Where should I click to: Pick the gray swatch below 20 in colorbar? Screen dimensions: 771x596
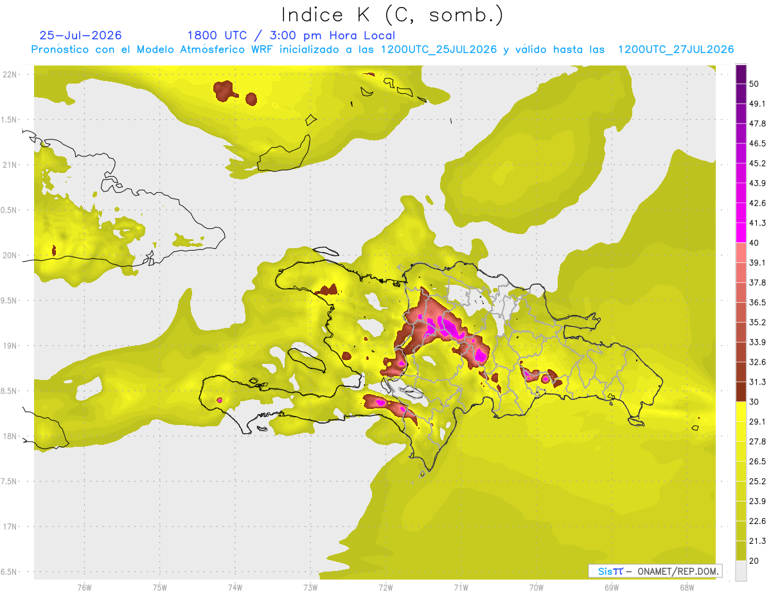741,570
